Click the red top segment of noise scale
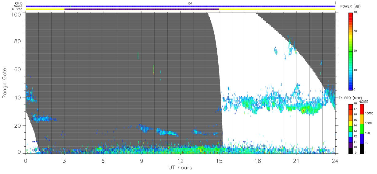 361,109
